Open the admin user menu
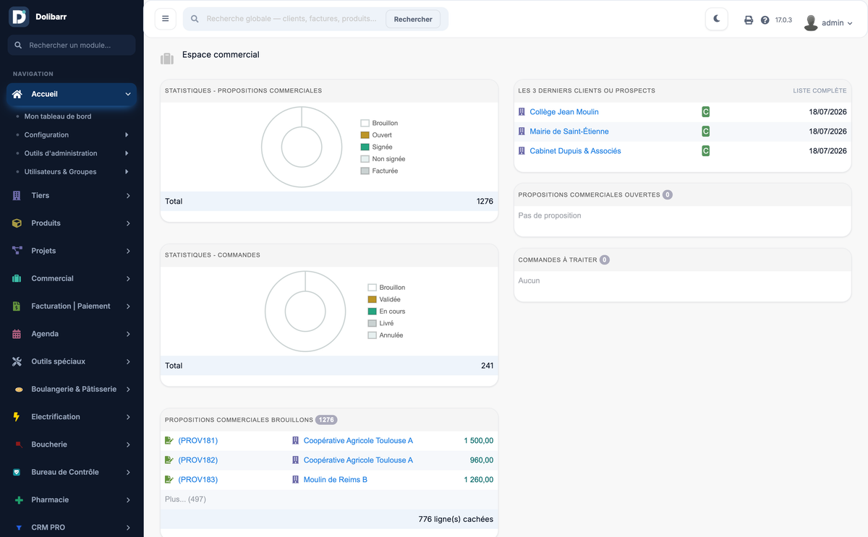 tap(828, 22)
